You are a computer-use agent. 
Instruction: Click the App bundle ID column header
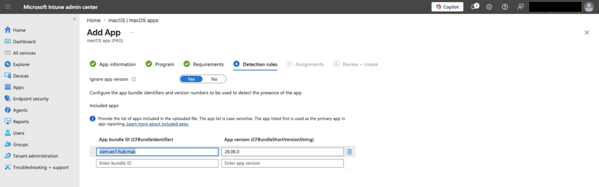tap(135, 140)
